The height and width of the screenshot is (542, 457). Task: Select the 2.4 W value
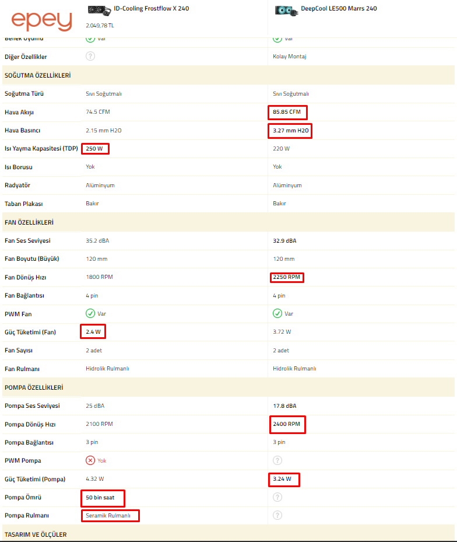[93, 332]
